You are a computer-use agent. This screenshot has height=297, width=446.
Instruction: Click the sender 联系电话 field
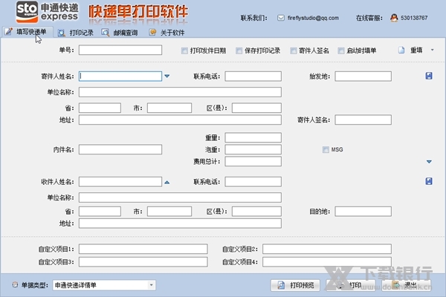point(253,76)
